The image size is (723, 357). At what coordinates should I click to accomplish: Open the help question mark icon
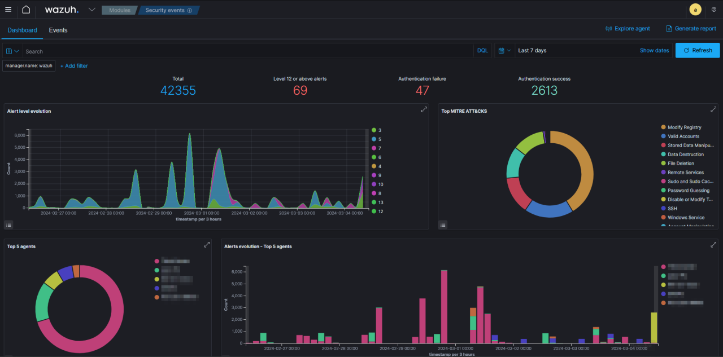click(x=713, y=9)
